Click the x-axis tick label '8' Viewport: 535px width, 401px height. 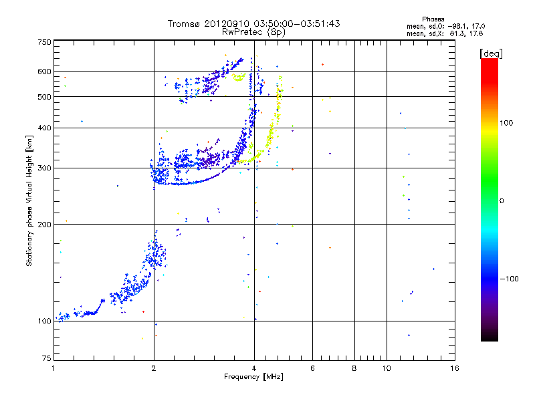pyautogui.click(x=354, y=368)
